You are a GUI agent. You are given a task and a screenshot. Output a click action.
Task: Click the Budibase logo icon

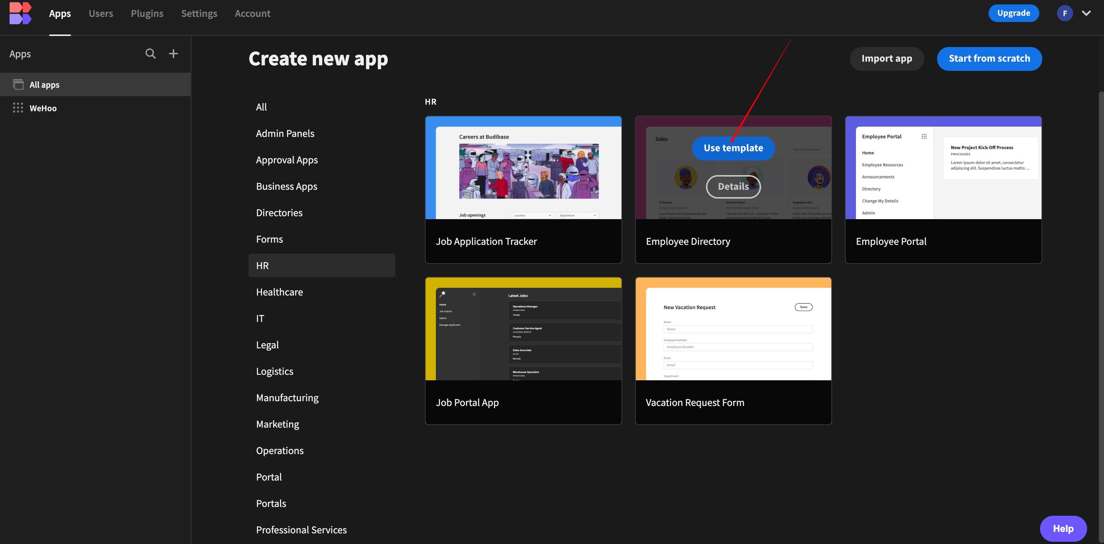(x=20, y=13)
